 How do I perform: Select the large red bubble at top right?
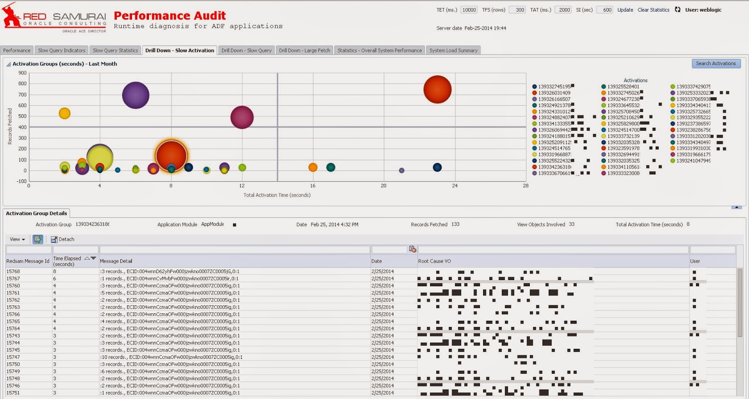click(437, 89)
